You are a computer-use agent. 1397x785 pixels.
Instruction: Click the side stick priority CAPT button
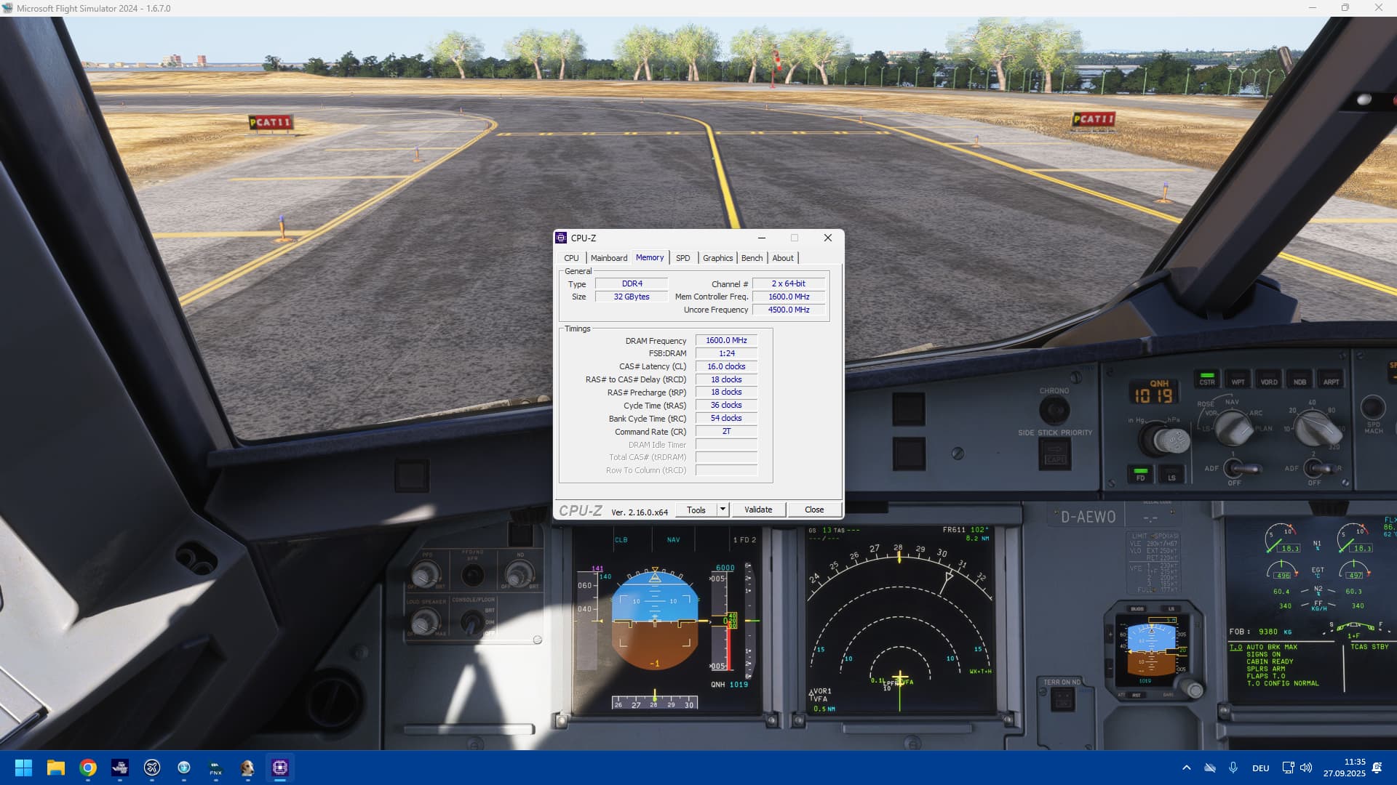point(1054,455)
